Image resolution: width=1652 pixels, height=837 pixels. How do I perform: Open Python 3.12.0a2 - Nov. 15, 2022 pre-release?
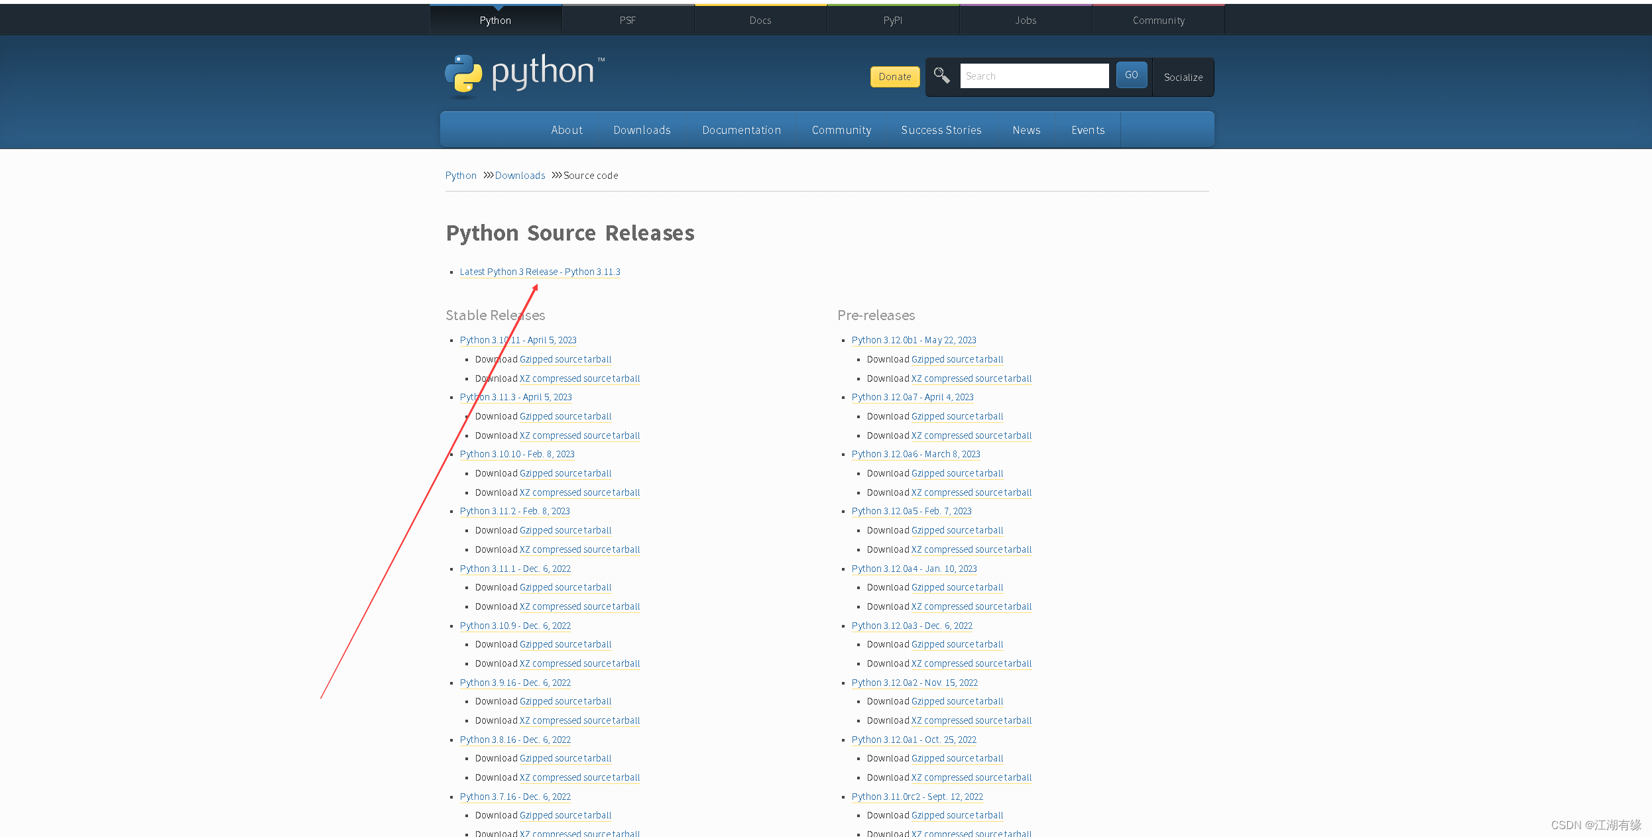[914, 683]
